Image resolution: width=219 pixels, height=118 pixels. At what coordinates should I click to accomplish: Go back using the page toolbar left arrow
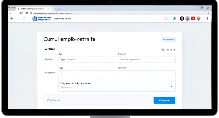click(x=12, y=18)
